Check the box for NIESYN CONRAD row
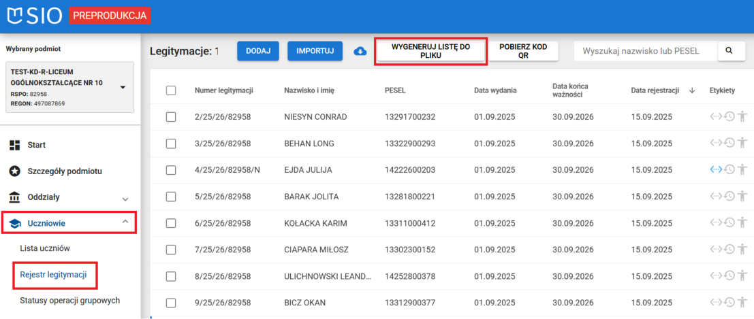Image resolution: width=754 pixels, height=319 pixels. 171,117
